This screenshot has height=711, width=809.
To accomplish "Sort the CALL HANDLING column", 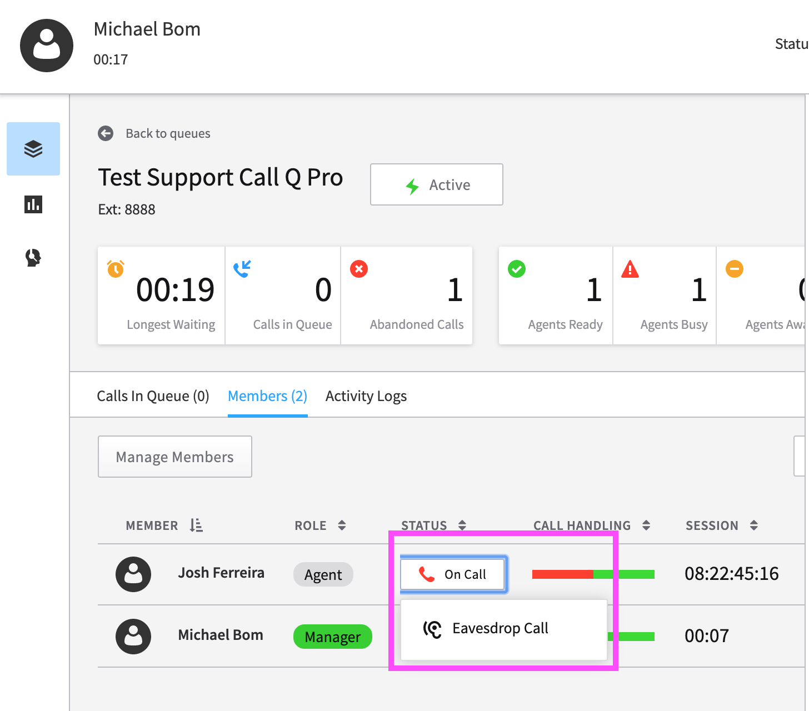I will [x=646, y=524].
